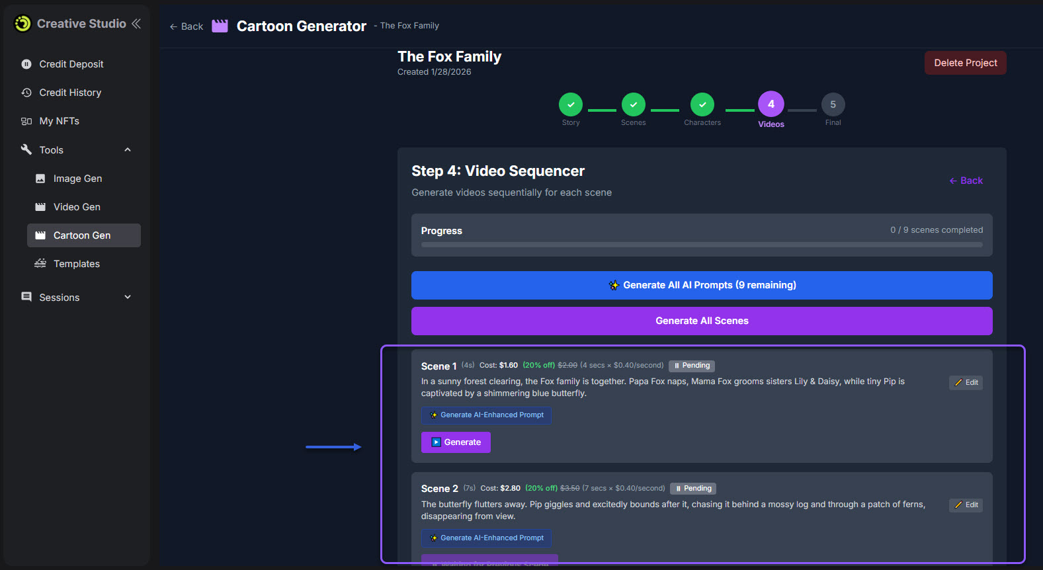
Task: Open step 5 Final
Action: point(833,104)
